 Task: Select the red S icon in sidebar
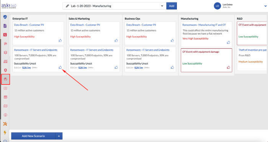click(5, 35)
